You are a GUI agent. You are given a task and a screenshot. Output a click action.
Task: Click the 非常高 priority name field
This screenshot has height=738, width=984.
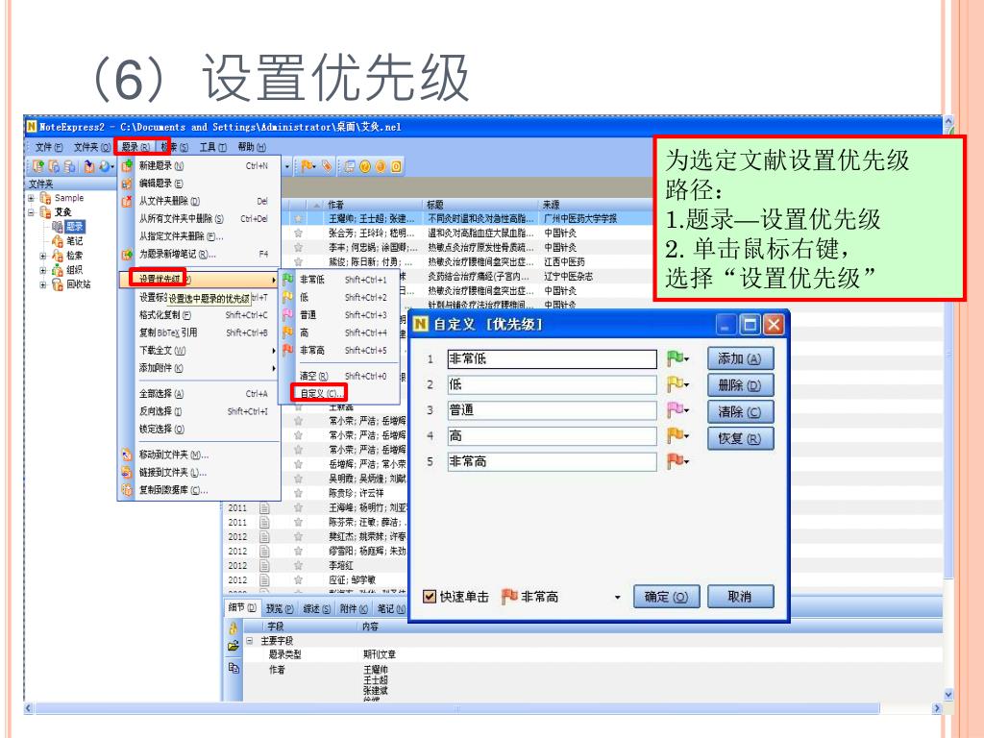click(x=552, y=462)
